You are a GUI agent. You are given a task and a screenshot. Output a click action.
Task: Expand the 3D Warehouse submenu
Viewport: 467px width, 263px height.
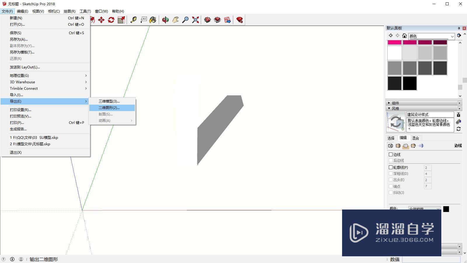pyautogui.click(x=45, y=82)
